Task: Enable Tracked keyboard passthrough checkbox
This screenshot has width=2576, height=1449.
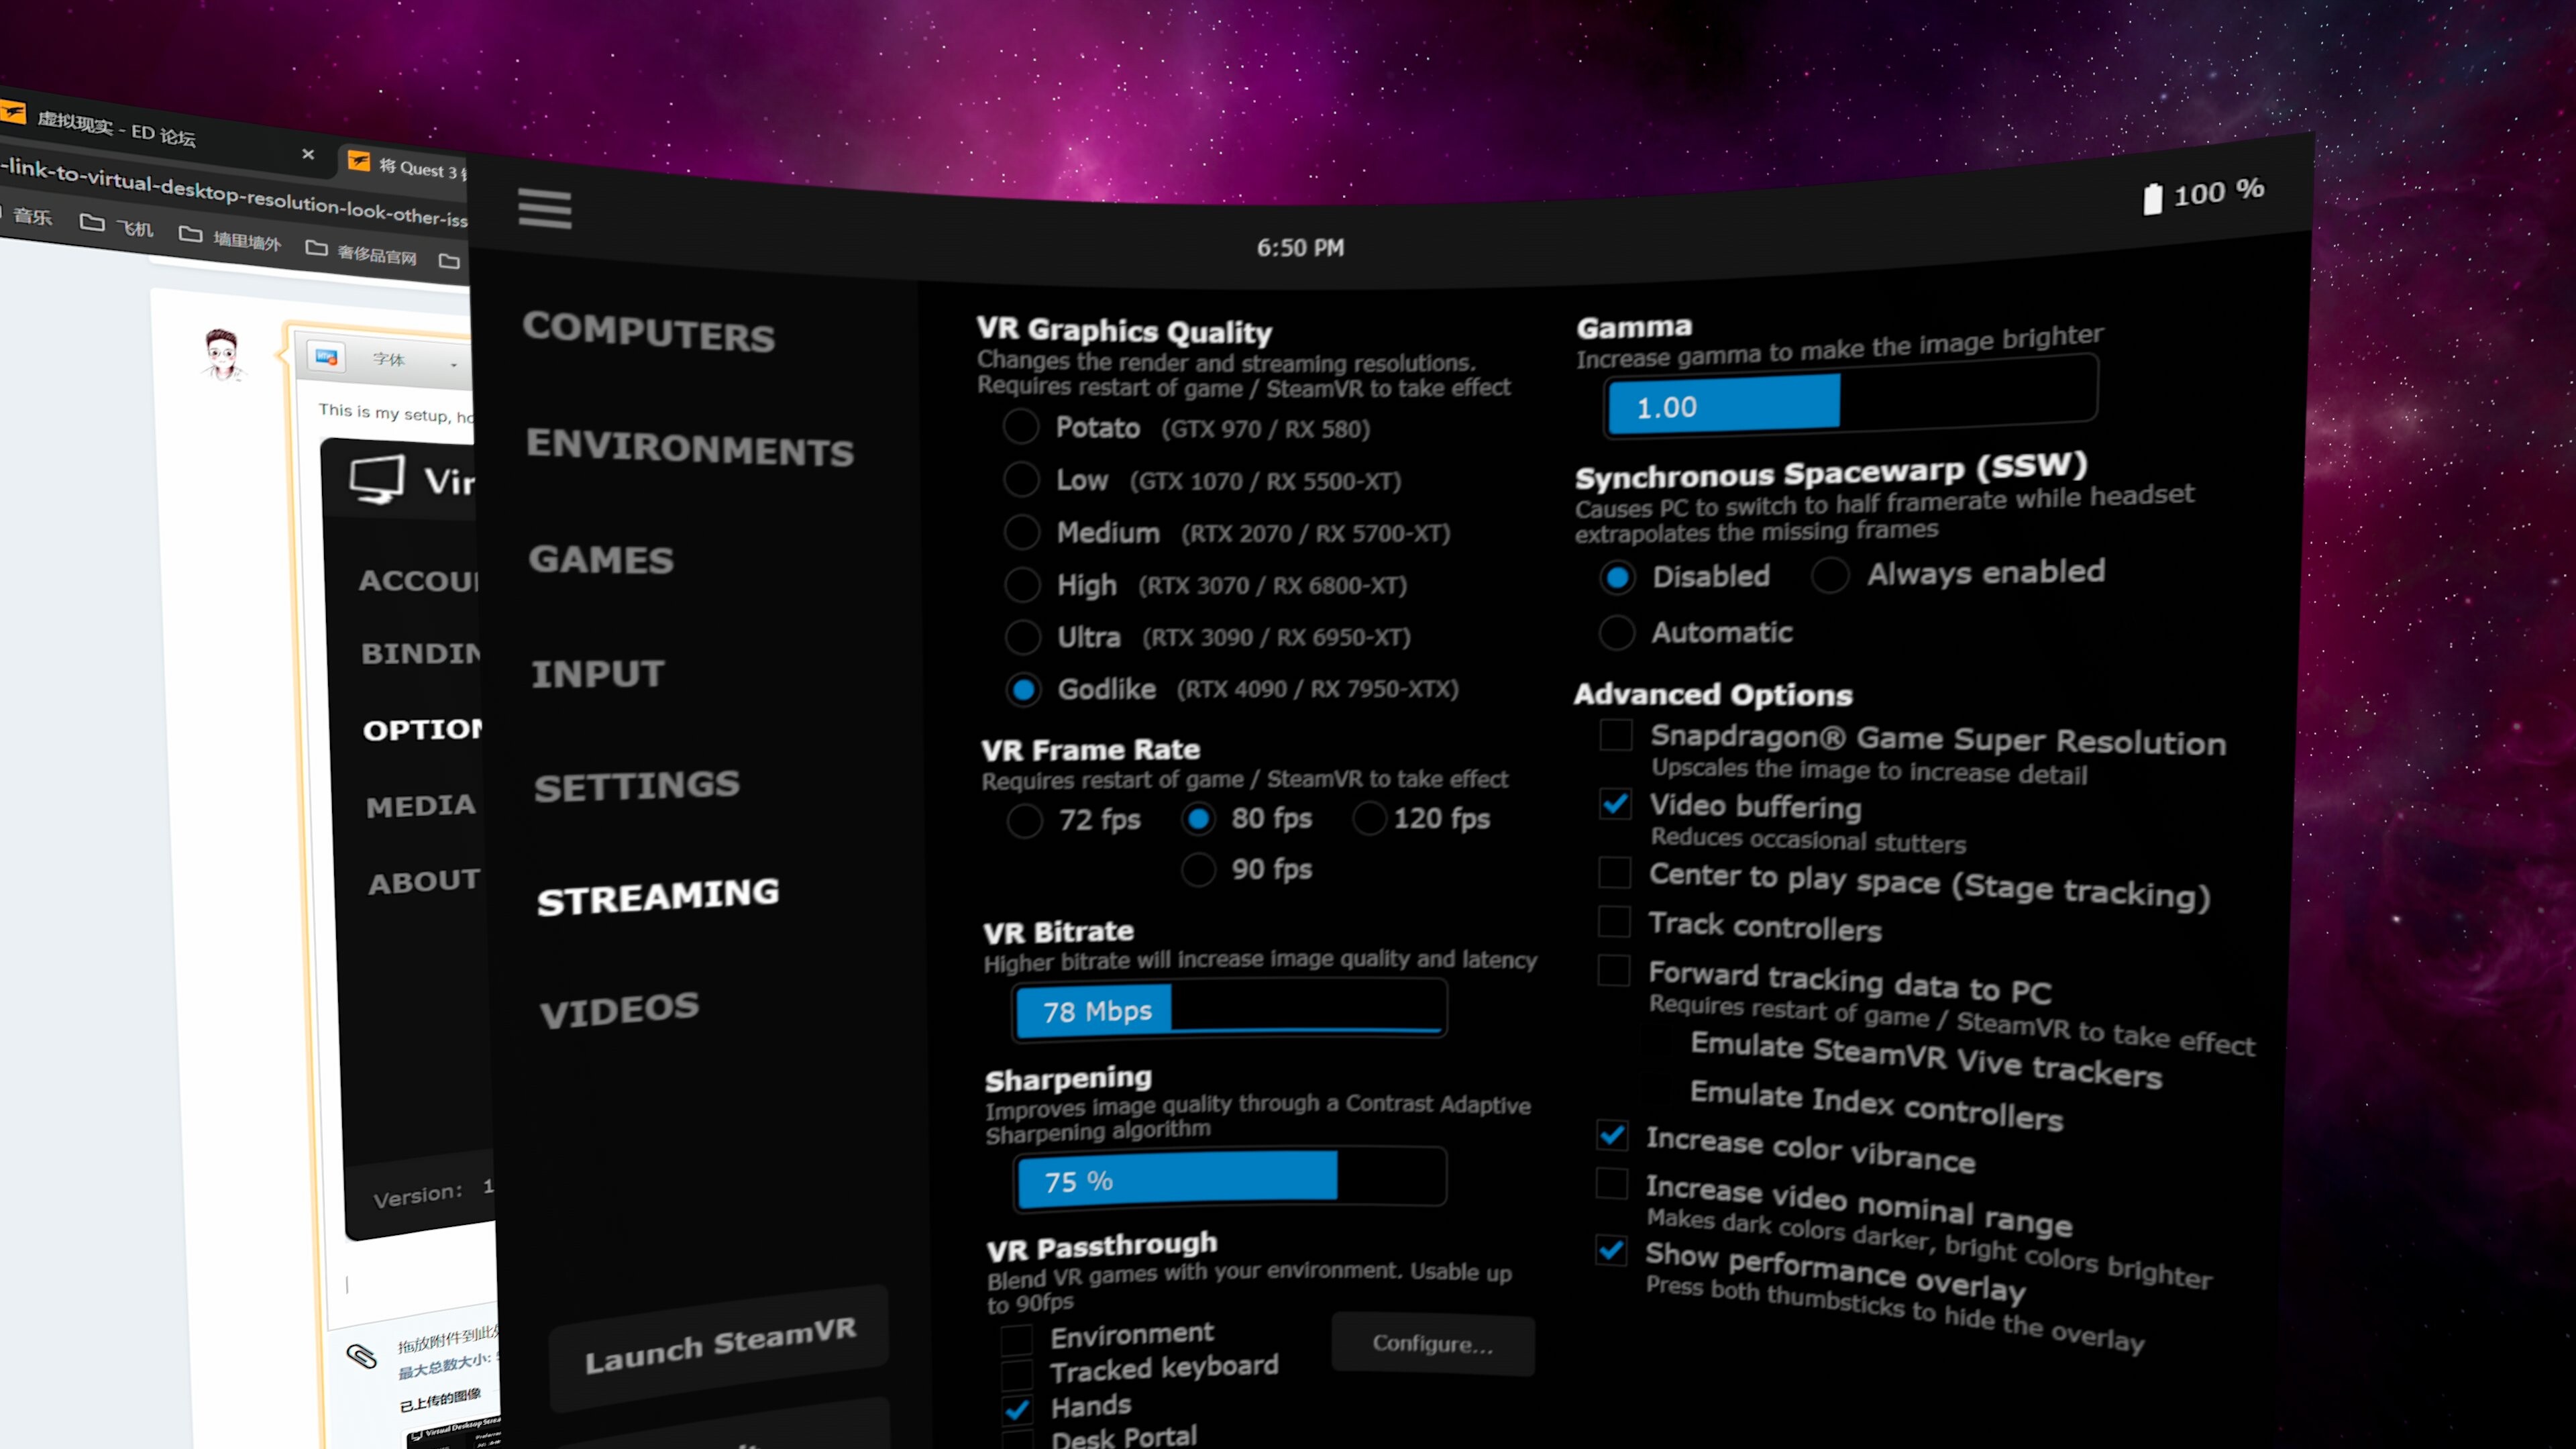Action: tap(1017, 1375)
